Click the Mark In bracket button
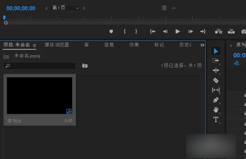 click(x=125, y=32)
